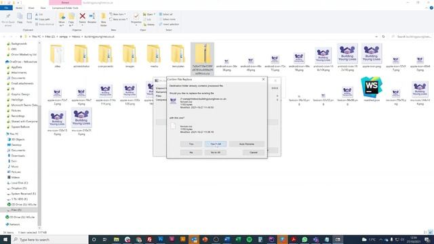This screenshot has height=244, width=434.
Task: Open the Open button dropdown in ribbon
Action: [155, 14]
